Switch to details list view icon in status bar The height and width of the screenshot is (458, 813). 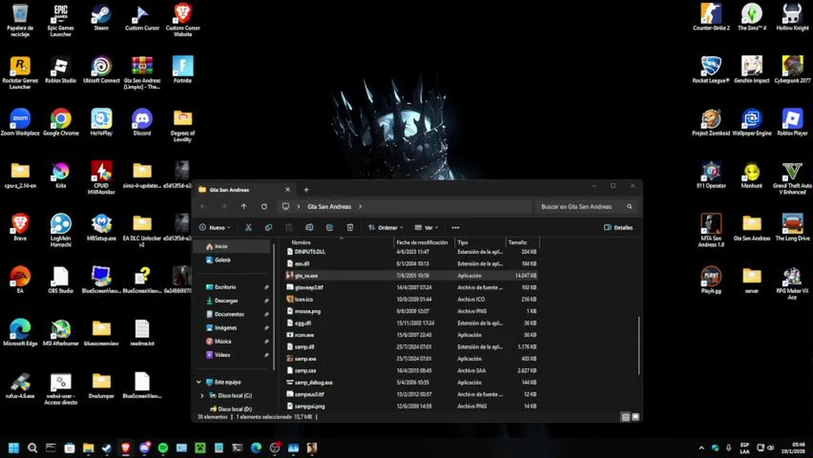click(x=625, y=417)
